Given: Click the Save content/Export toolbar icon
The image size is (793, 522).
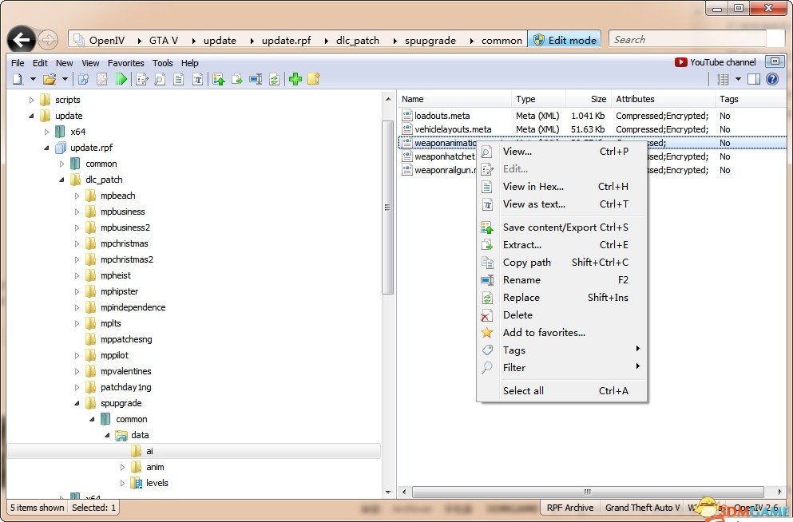Looking at the screenshot, I should click(219, 79).
